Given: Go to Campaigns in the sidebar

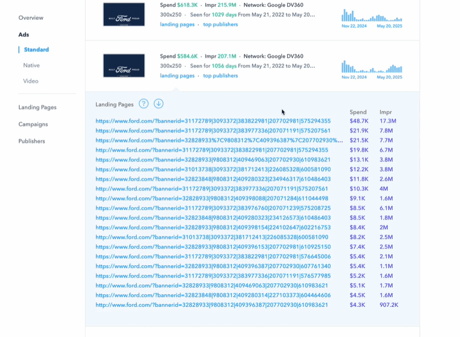Looking at the screenshot, I should pos(33,124).
